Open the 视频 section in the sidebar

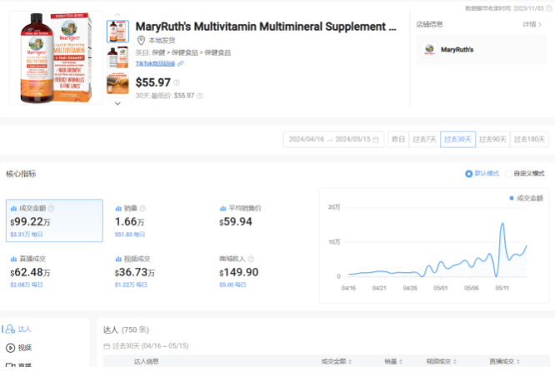point(24,348)
